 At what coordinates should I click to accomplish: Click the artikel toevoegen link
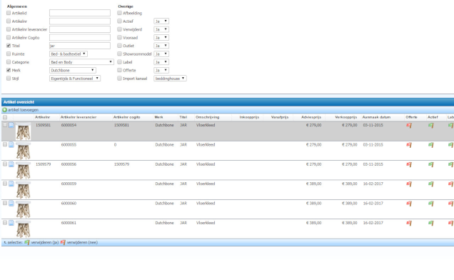pos(23,110)
